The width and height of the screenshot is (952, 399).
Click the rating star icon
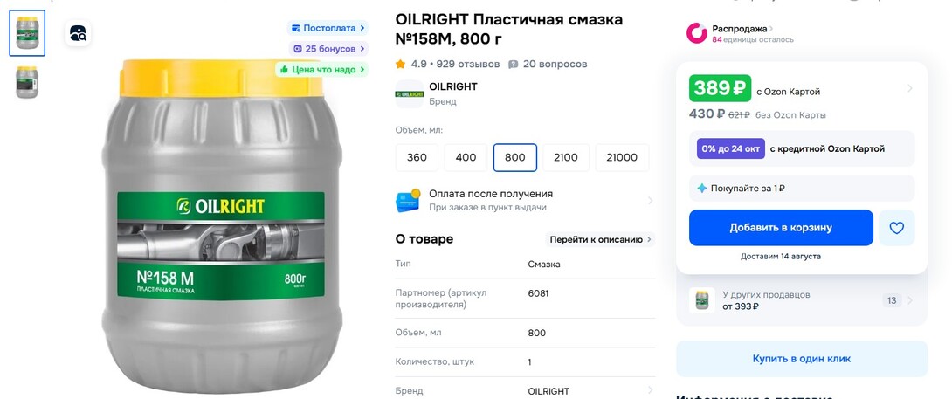400,64
